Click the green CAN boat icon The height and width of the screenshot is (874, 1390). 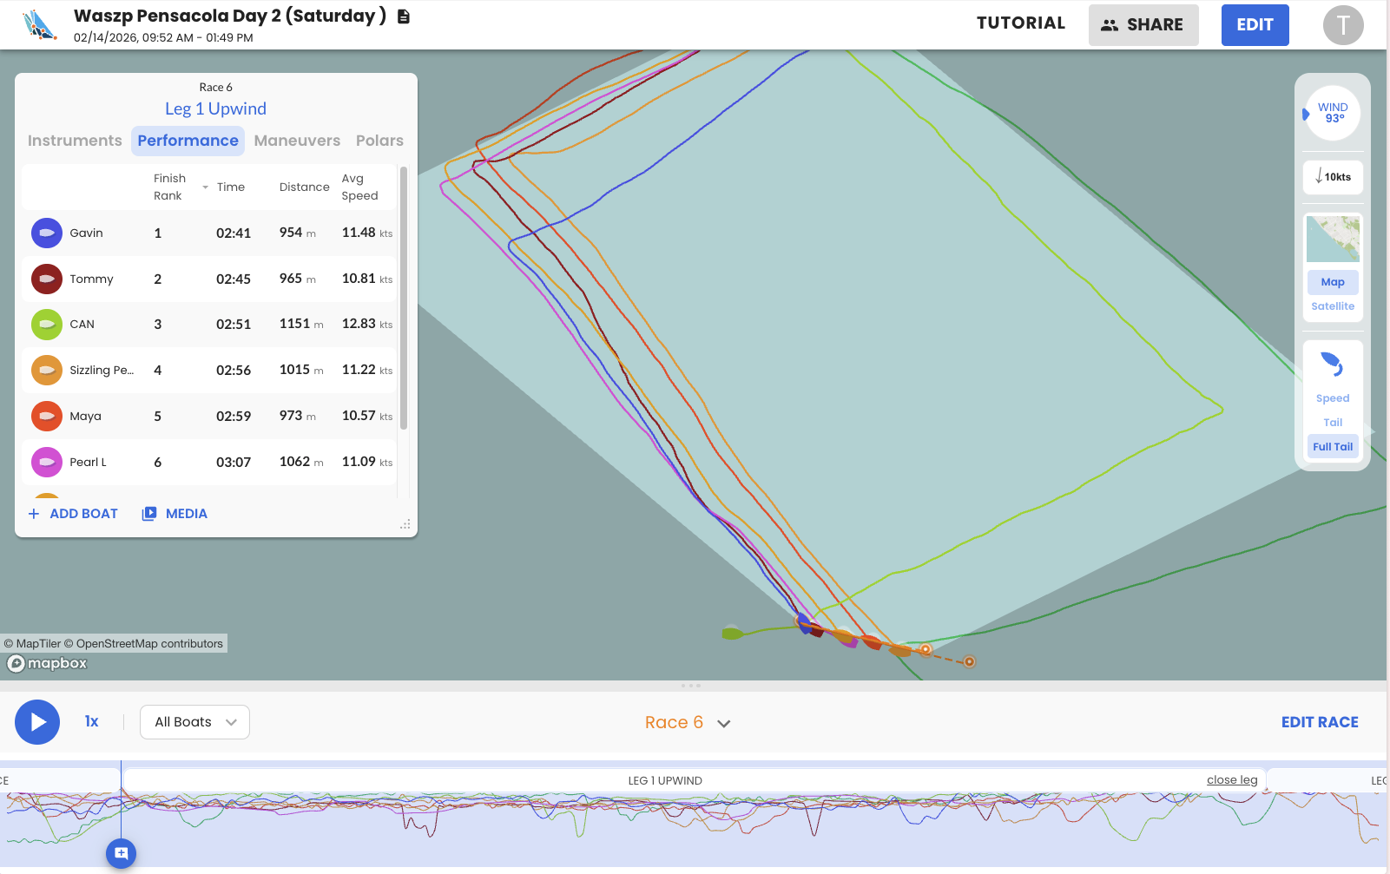tap(47, 325)
